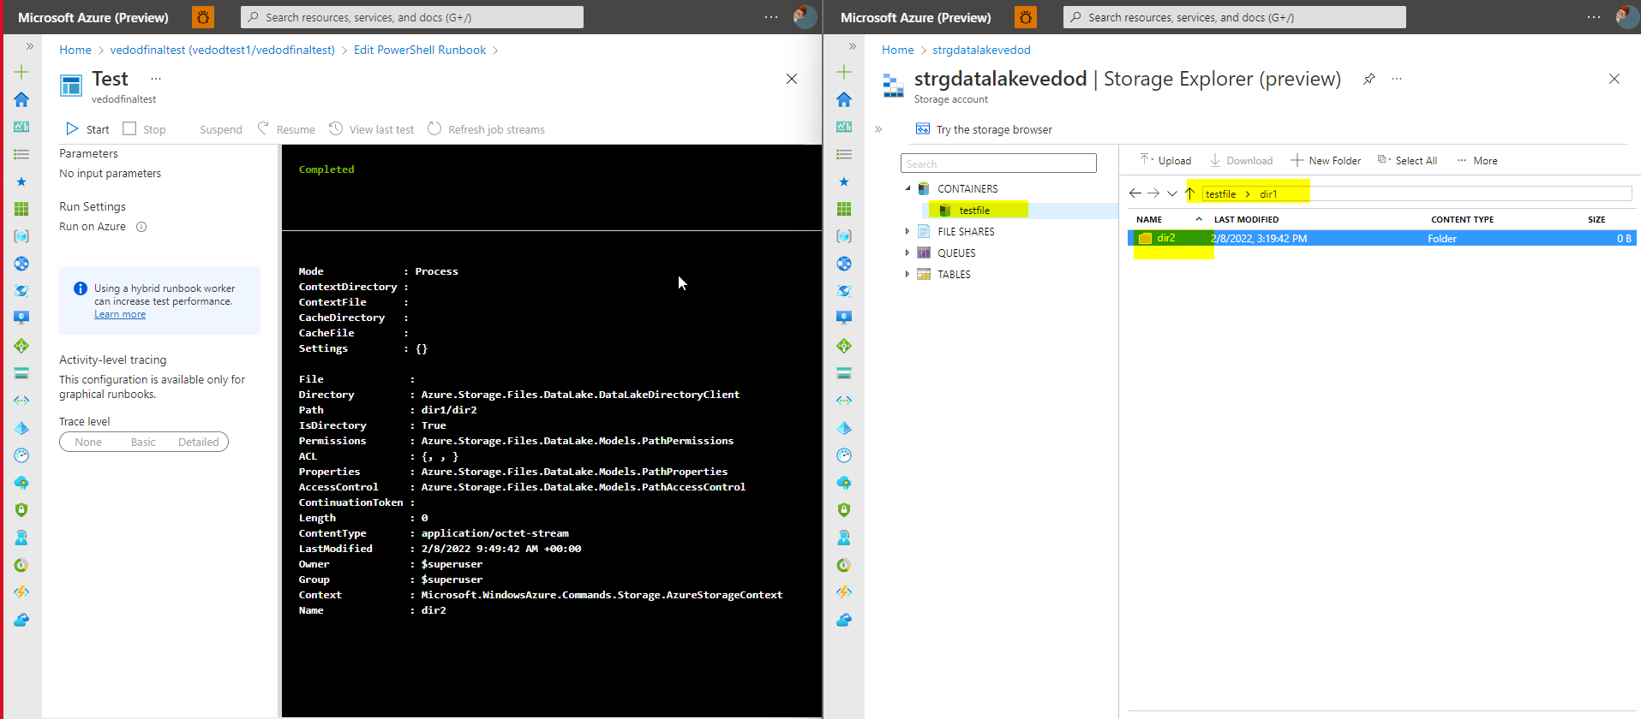Click the strgdatalakevedod breadcrumb link
Viewport: 1641px width, 719px height.
click(981, 50)
